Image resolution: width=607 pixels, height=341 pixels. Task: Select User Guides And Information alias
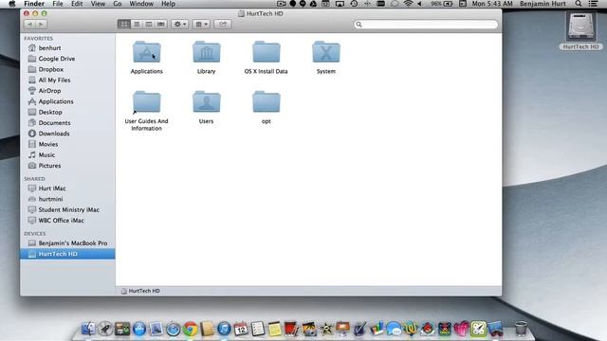click(146, 101)
